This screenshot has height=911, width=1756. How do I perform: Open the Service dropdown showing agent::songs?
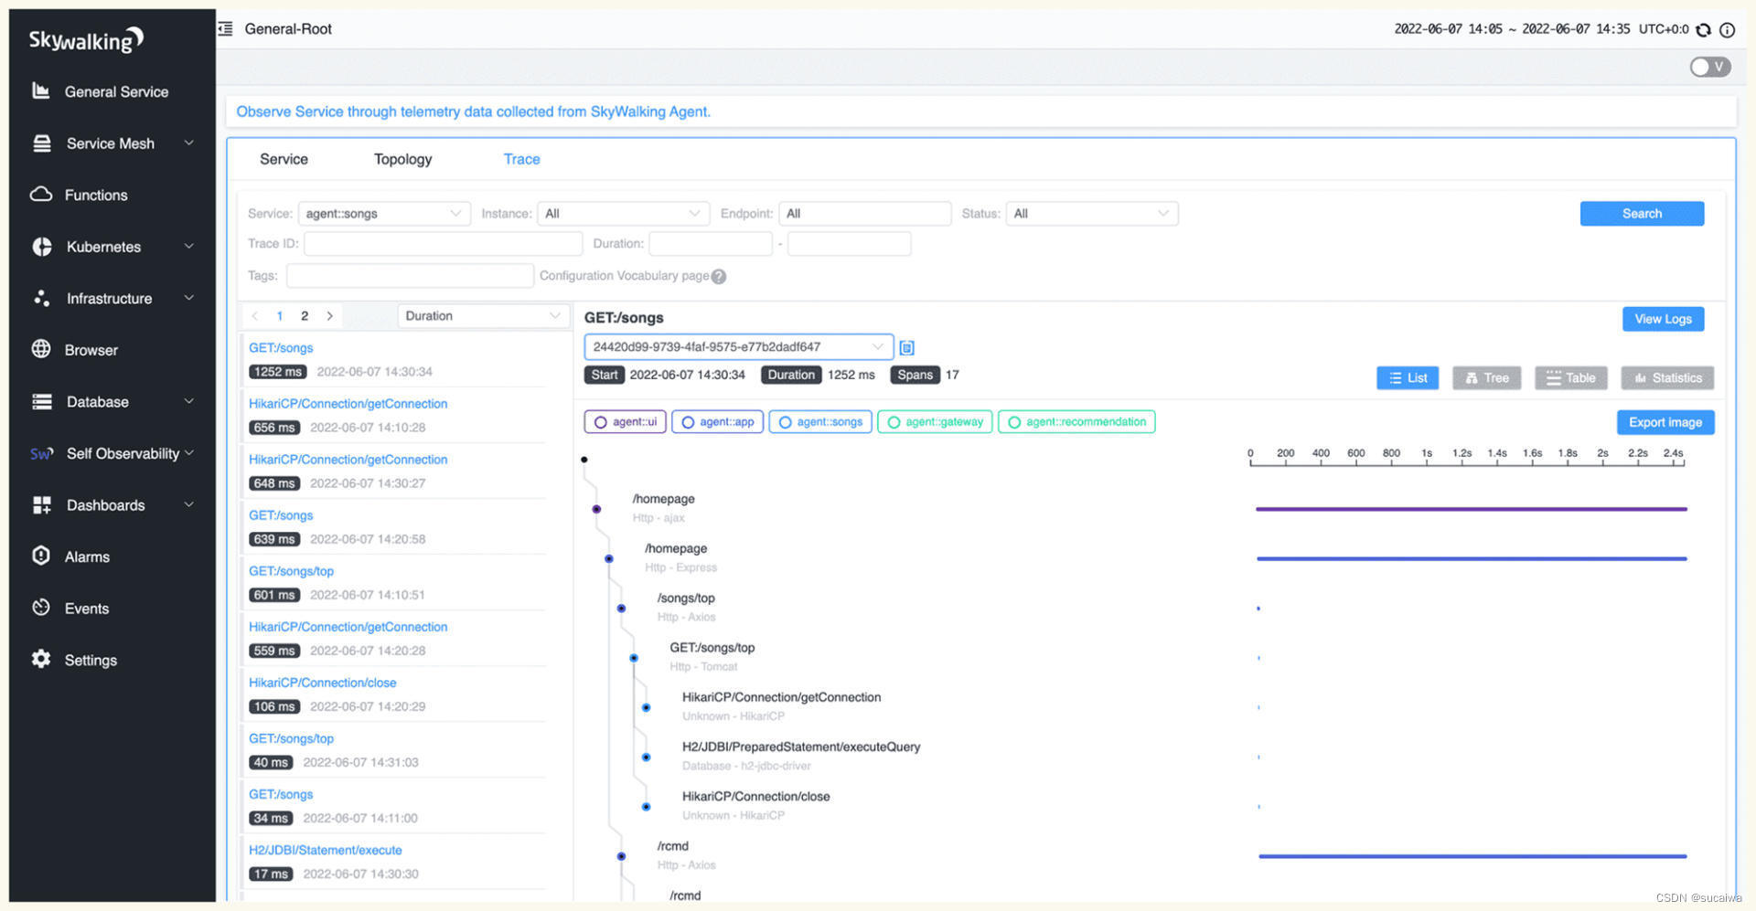pos(383,214)
